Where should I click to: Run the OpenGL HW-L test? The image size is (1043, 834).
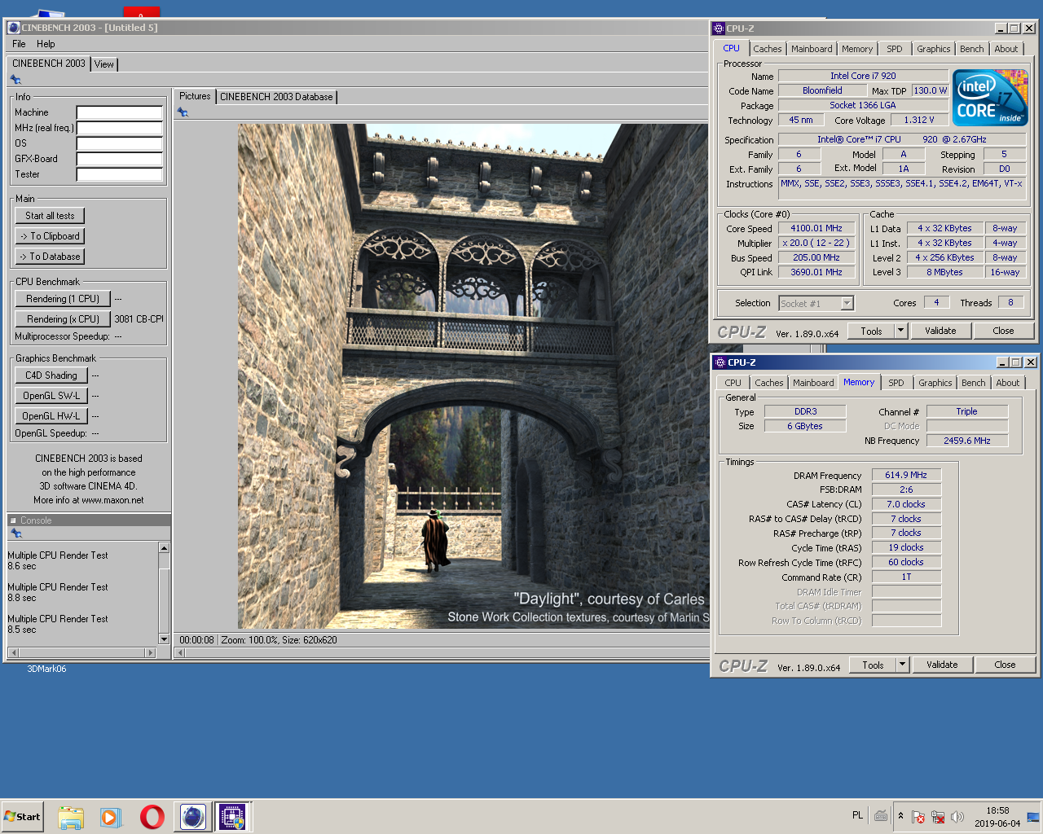[51, 416]
